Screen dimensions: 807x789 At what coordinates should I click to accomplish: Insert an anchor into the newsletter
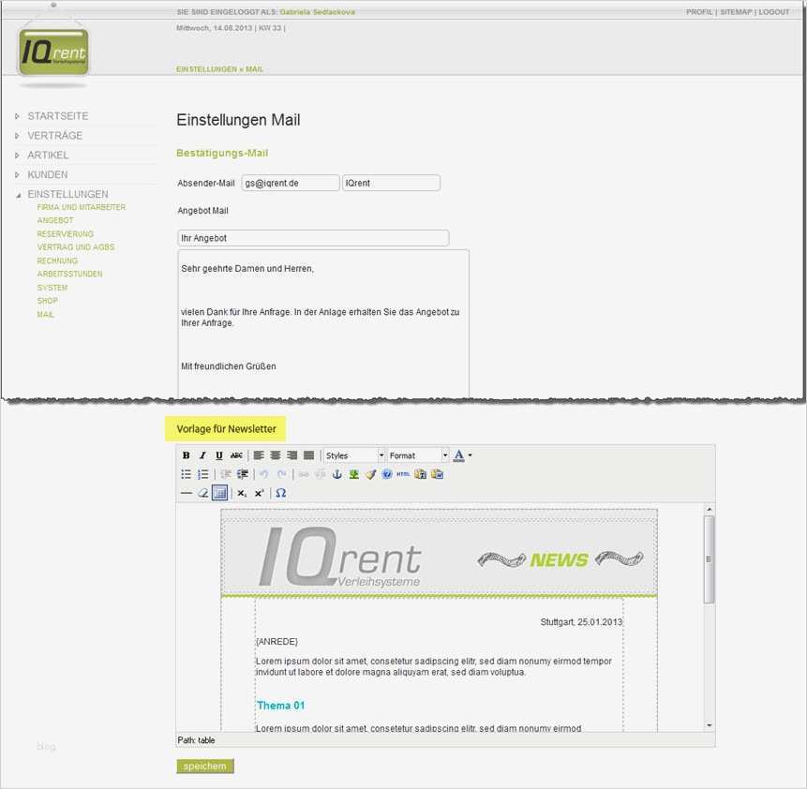coord(338,474)
